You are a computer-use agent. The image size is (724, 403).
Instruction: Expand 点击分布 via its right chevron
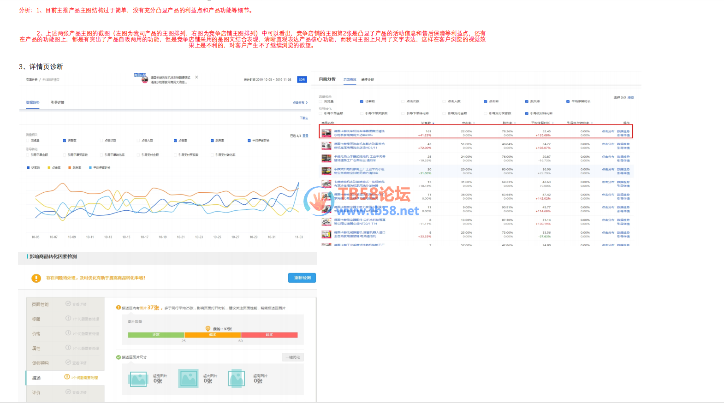pos(307,103)
